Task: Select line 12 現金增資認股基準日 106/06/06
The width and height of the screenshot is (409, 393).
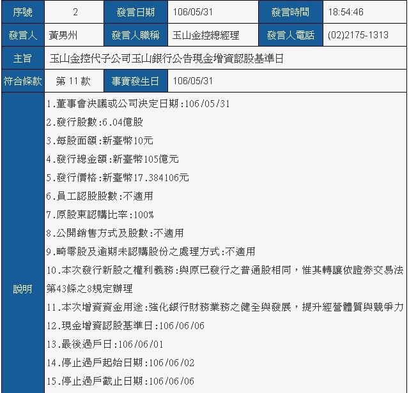Action: [x=125, y=326]
